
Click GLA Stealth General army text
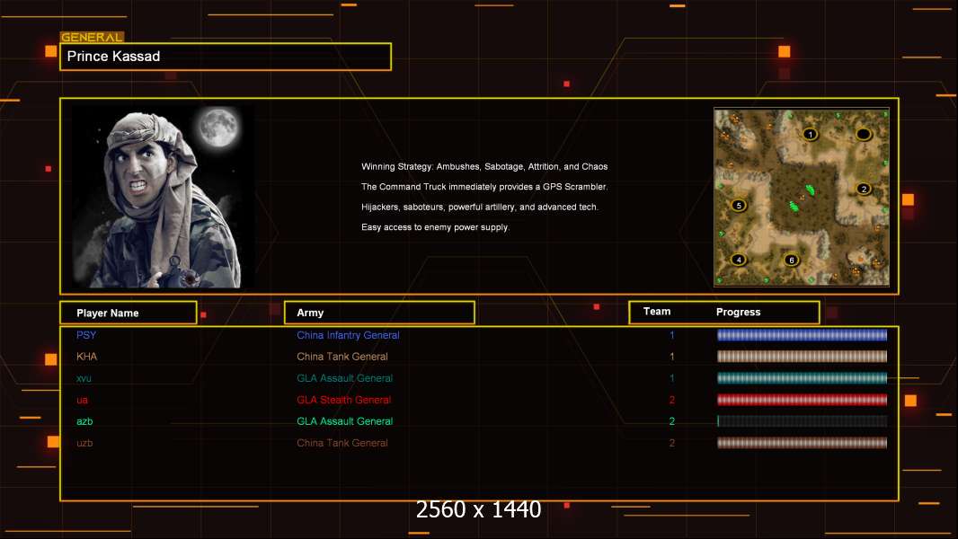pyautogui.click(x=344, y=400)
